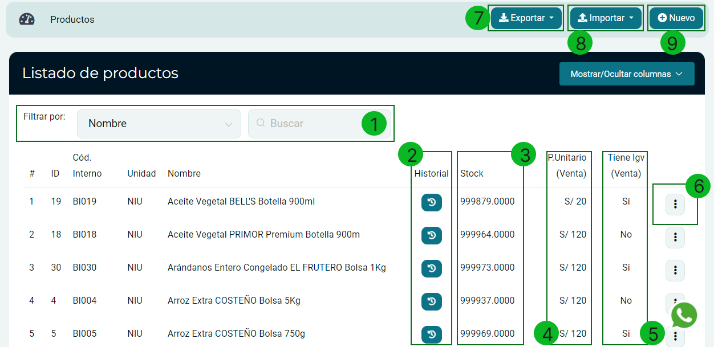The width and height of the screenshot is (714, 347).
Task: Click the dashboard gauge icon
Action: click(x=27, y=19)
